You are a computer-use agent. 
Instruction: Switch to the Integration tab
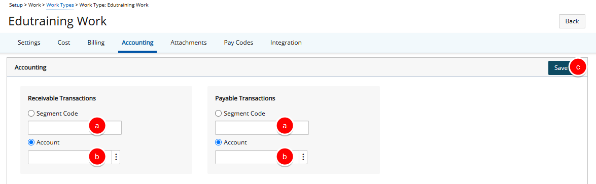click(x=286, y=43)
